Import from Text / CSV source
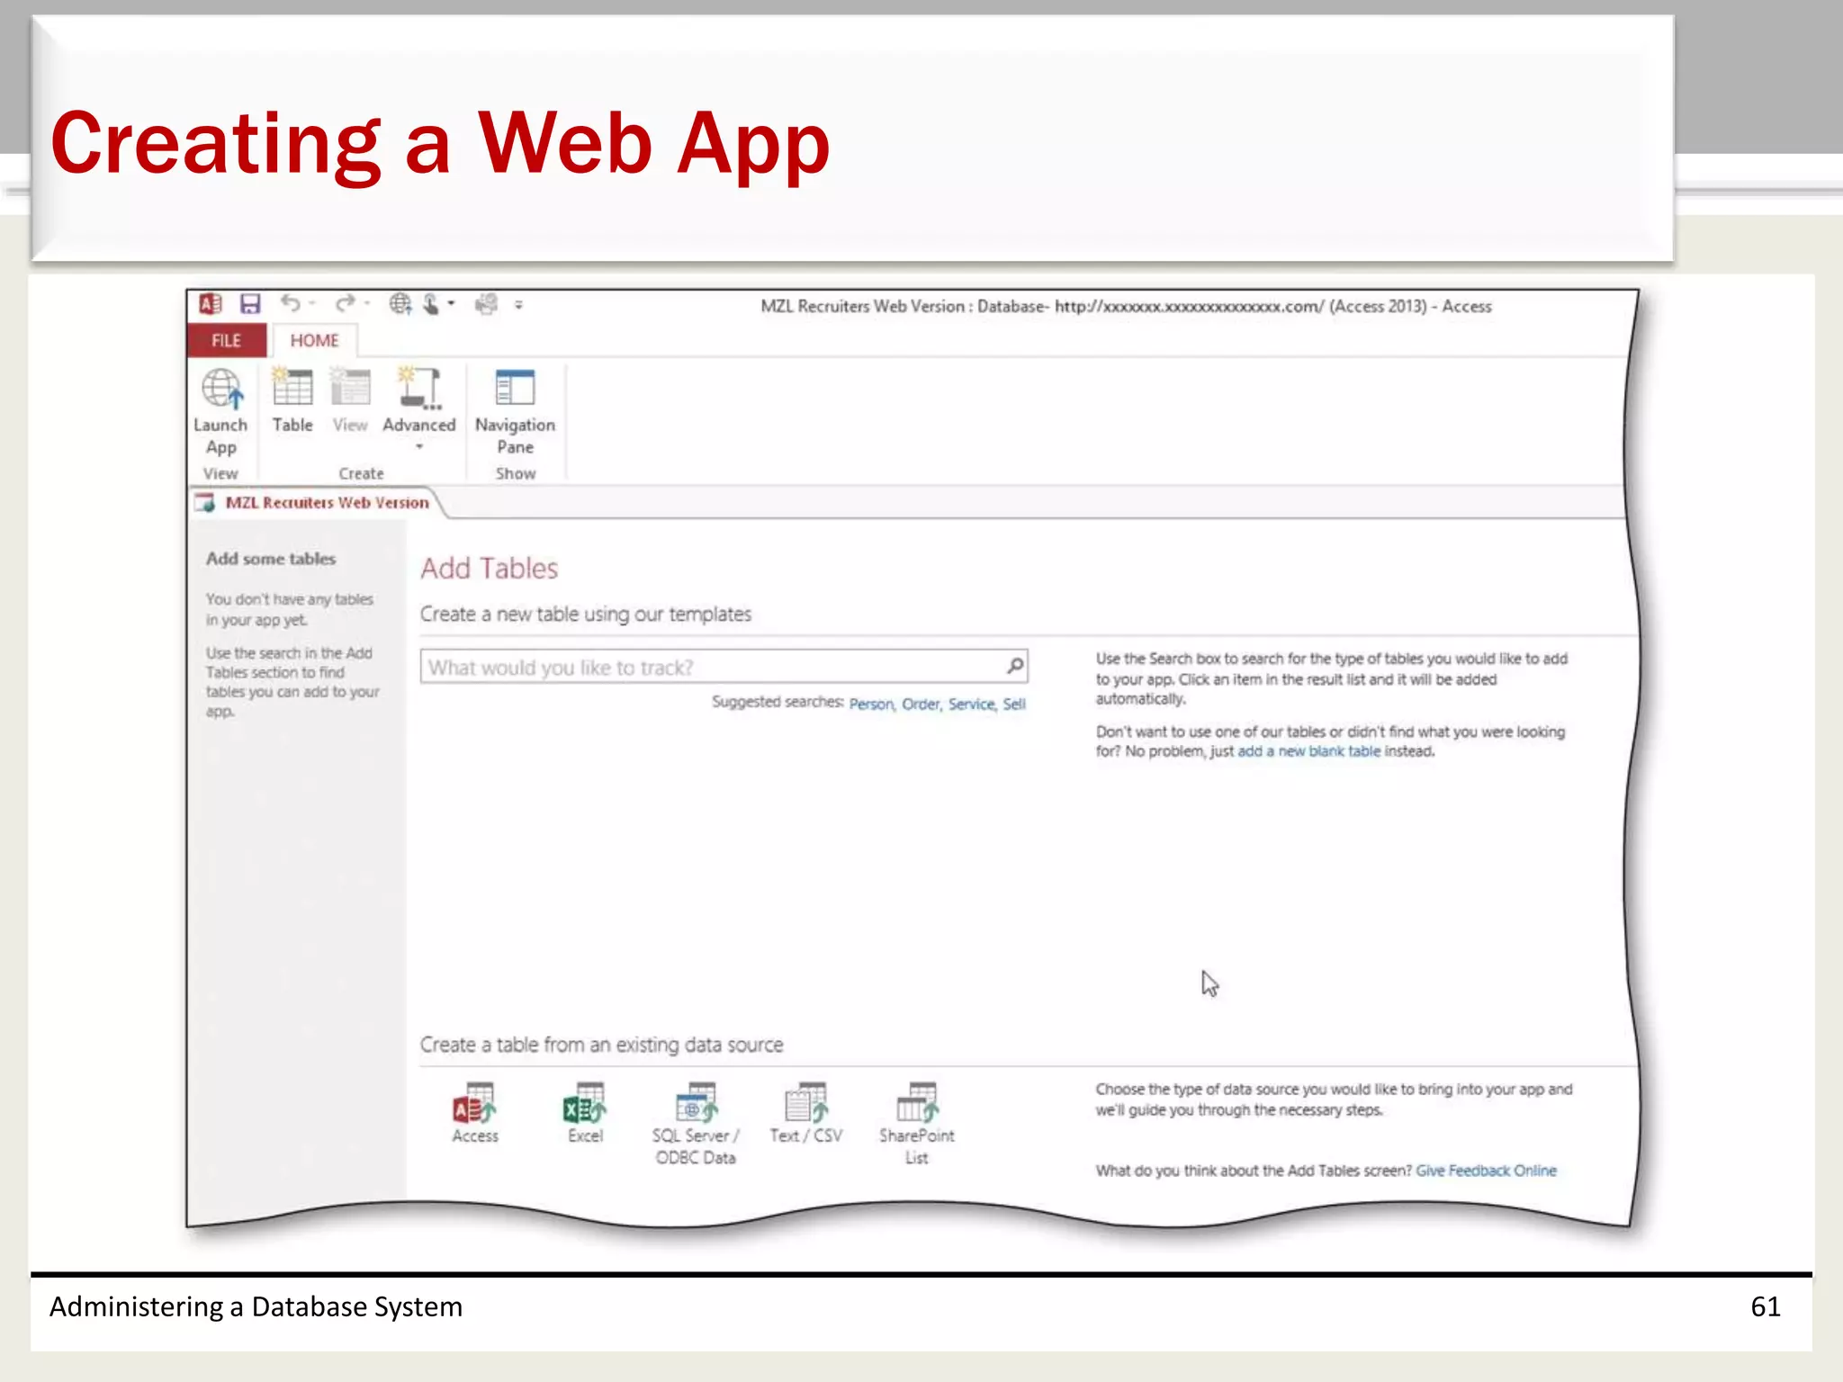This screenshot has height=1382, width=1843. pos(806,1113)
